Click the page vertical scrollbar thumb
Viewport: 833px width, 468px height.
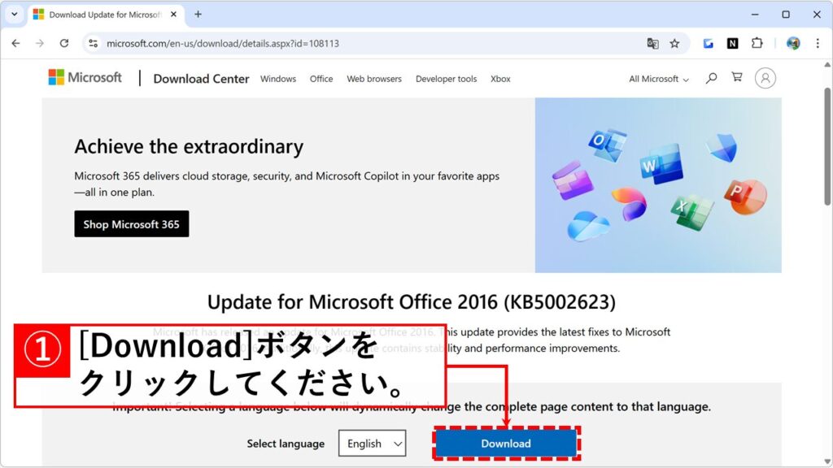click(x=827, y=146)
